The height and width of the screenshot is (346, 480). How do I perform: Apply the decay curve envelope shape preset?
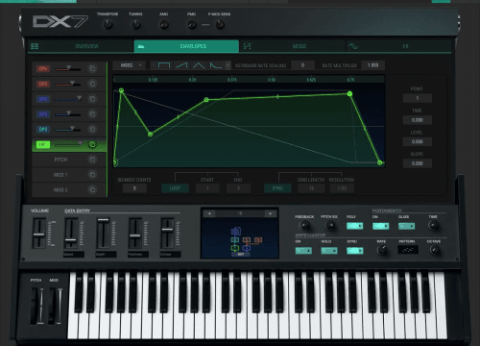tap(216, 65)
